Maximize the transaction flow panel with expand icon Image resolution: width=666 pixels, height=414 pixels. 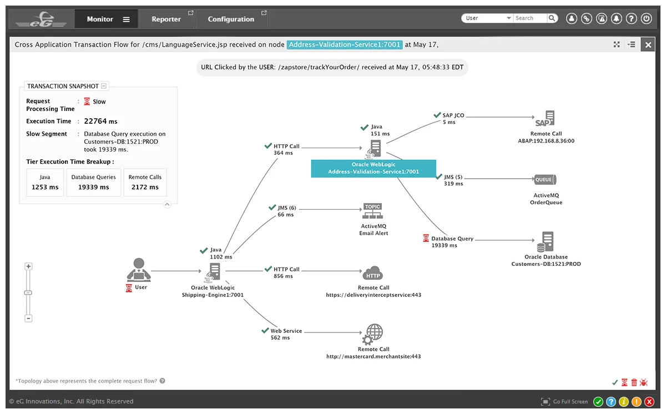click(x=617, y=44)
